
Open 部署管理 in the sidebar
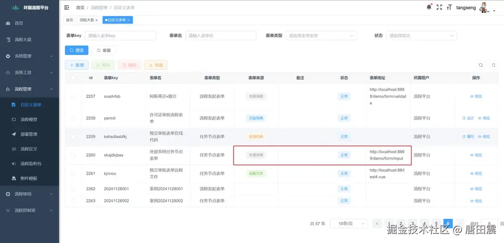click(x=29, y=134)
